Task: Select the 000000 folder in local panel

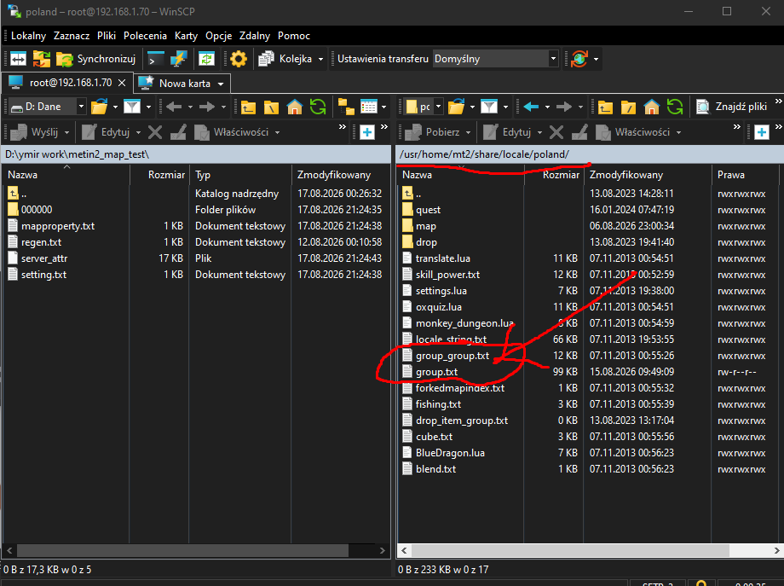Action: pyautogui.click(x=30, y=210)
